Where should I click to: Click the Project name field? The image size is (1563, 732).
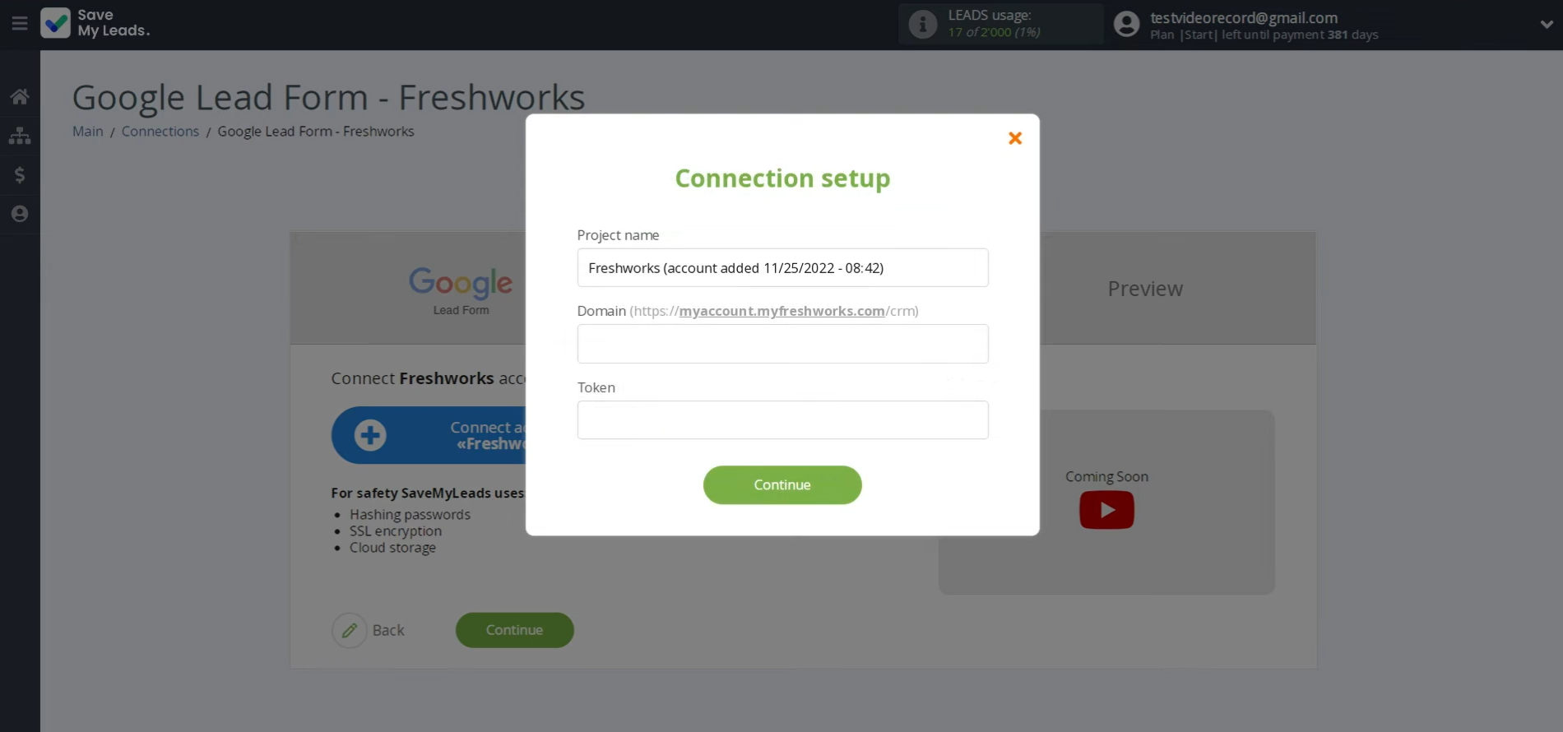[x=782, y=268]
